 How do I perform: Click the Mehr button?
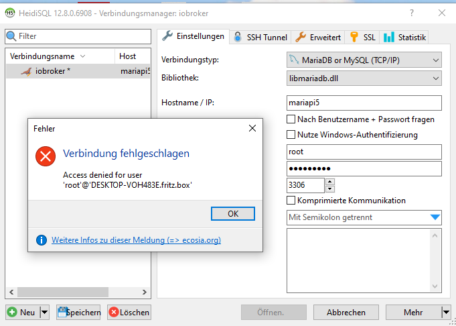pyautogui.click(x=413, y=313)
